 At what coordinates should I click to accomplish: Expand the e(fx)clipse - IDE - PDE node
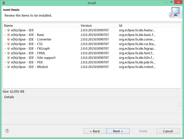5,62
